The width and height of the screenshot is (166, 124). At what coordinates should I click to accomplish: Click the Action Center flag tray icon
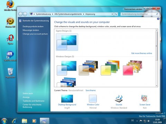pos(141,121)
